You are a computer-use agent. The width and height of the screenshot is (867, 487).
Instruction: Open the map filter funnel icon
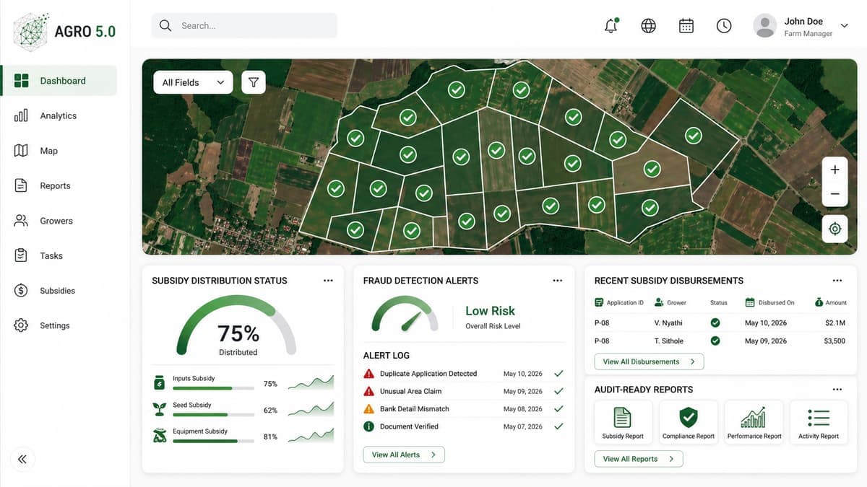pos(254,82)
